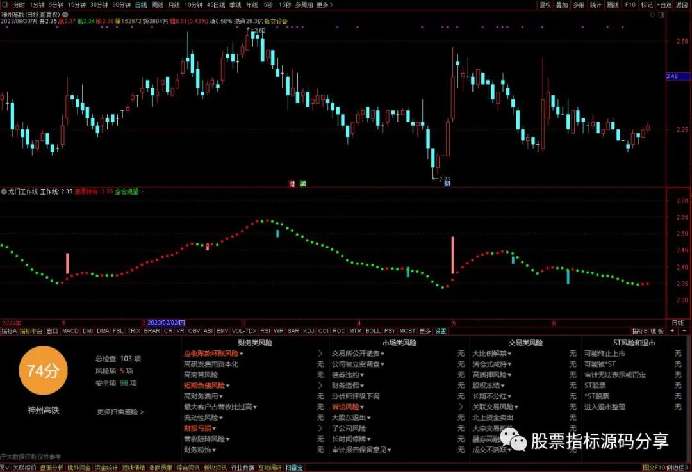Open the 资金统计 bottom tab
The image size is (692, 472).
[x=106, y=468]
